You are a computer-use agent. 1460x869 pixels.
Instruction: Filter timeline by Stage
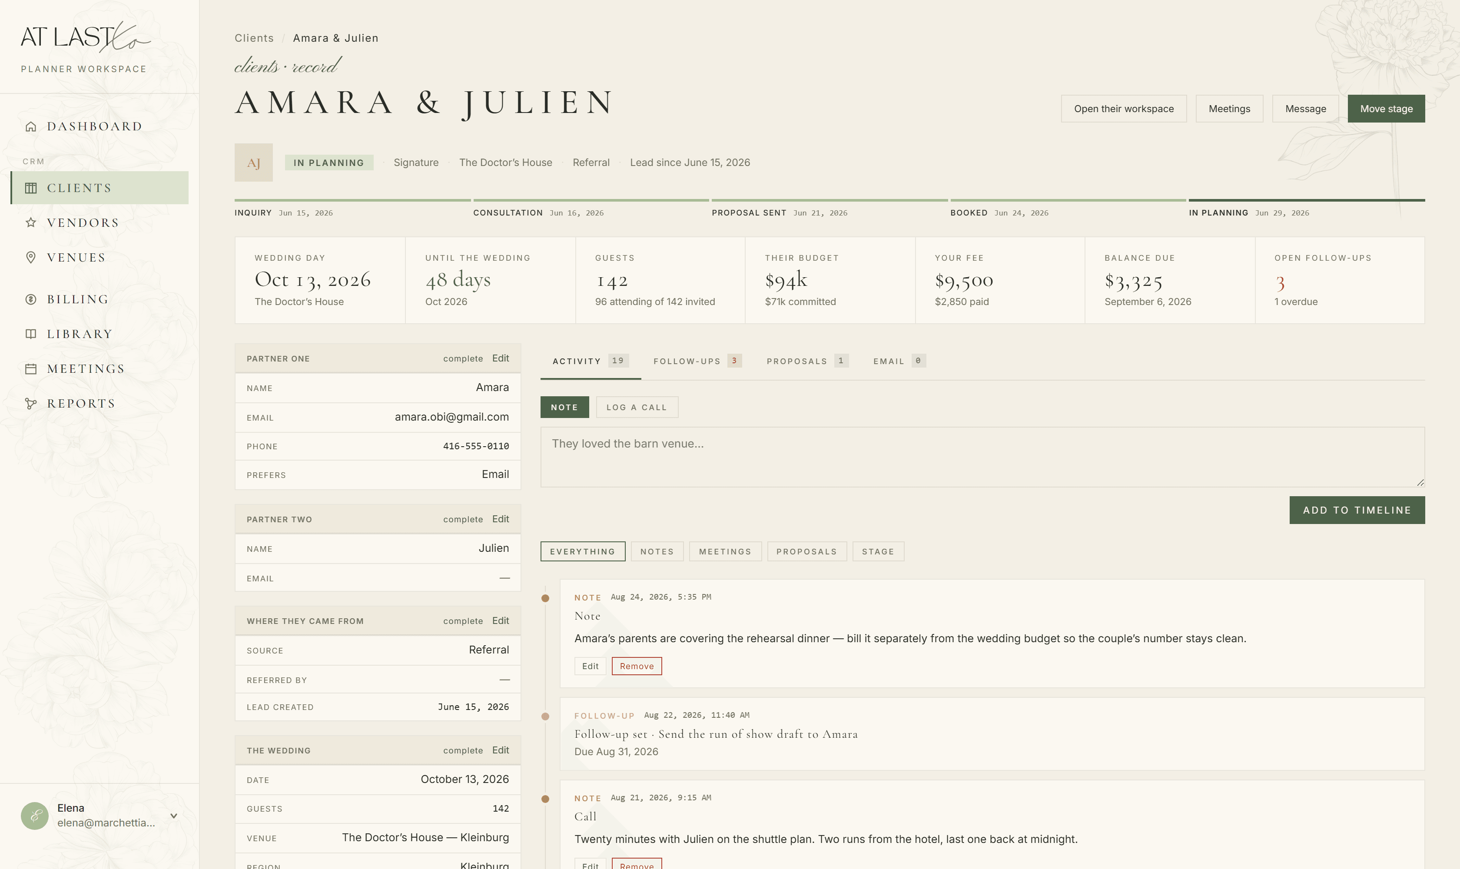point(878,552)
